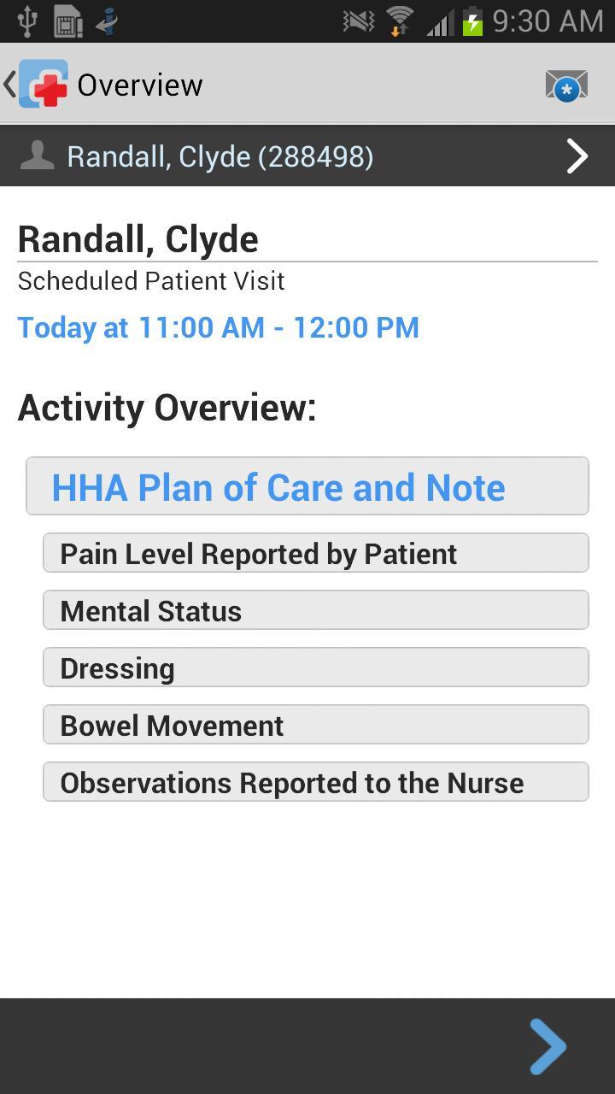The width and height of the screenshot is (615, 1094).
Task: Tap the back caret beside app logo
Action: [9, 84]
